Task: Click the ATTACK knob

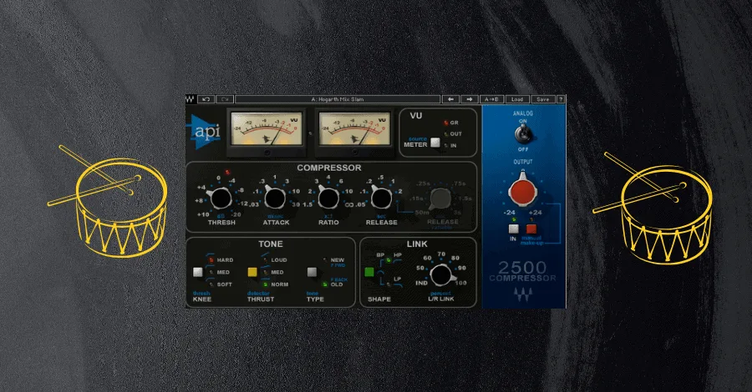Action: 275,199
